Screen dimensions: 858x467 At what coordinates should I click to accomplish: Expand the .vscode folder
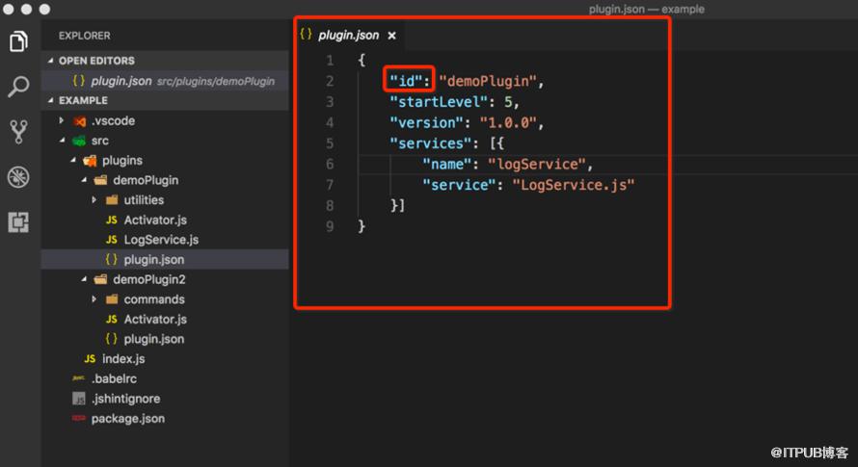pos(62,120)
